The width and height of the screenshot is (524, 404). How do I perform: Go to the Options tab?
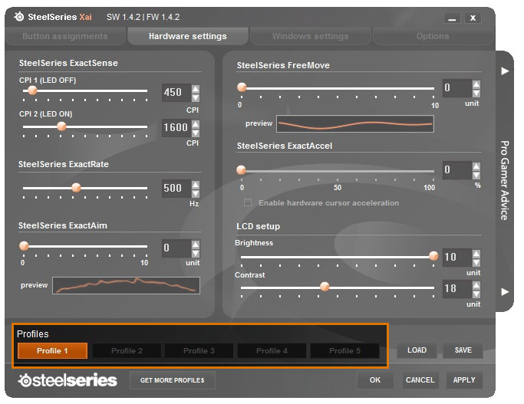433,36
